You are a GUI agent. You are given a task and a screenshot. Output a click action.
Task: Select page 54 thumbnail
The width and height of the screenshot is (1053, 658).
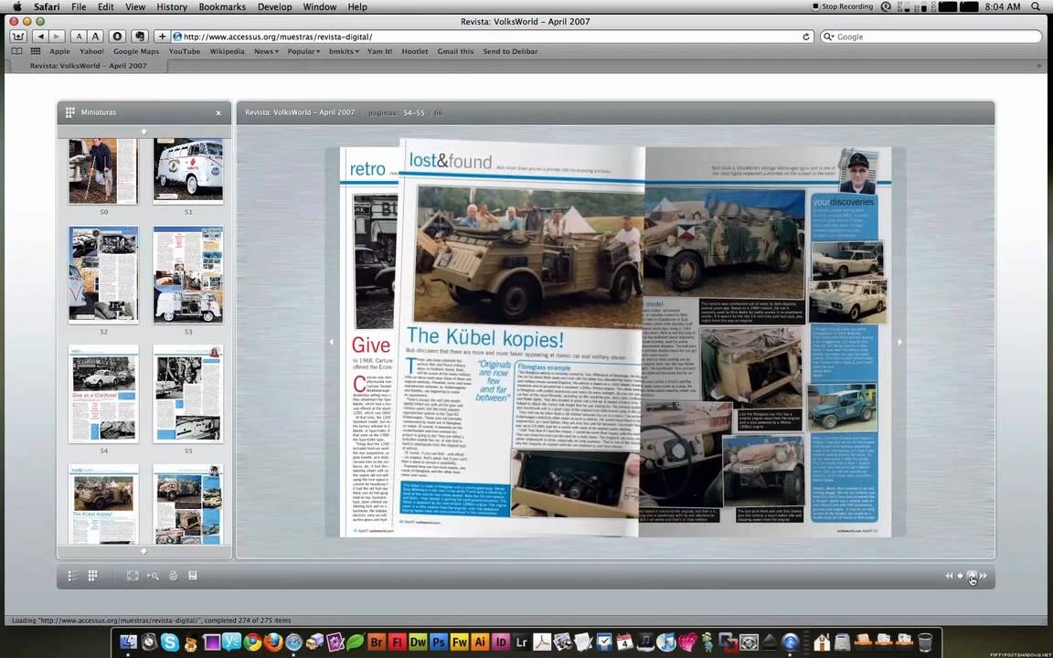pos(103,394)
